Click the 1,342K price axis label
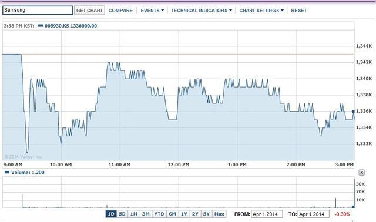The height and width of the screenshot is (222, 376). coord(364,62)
